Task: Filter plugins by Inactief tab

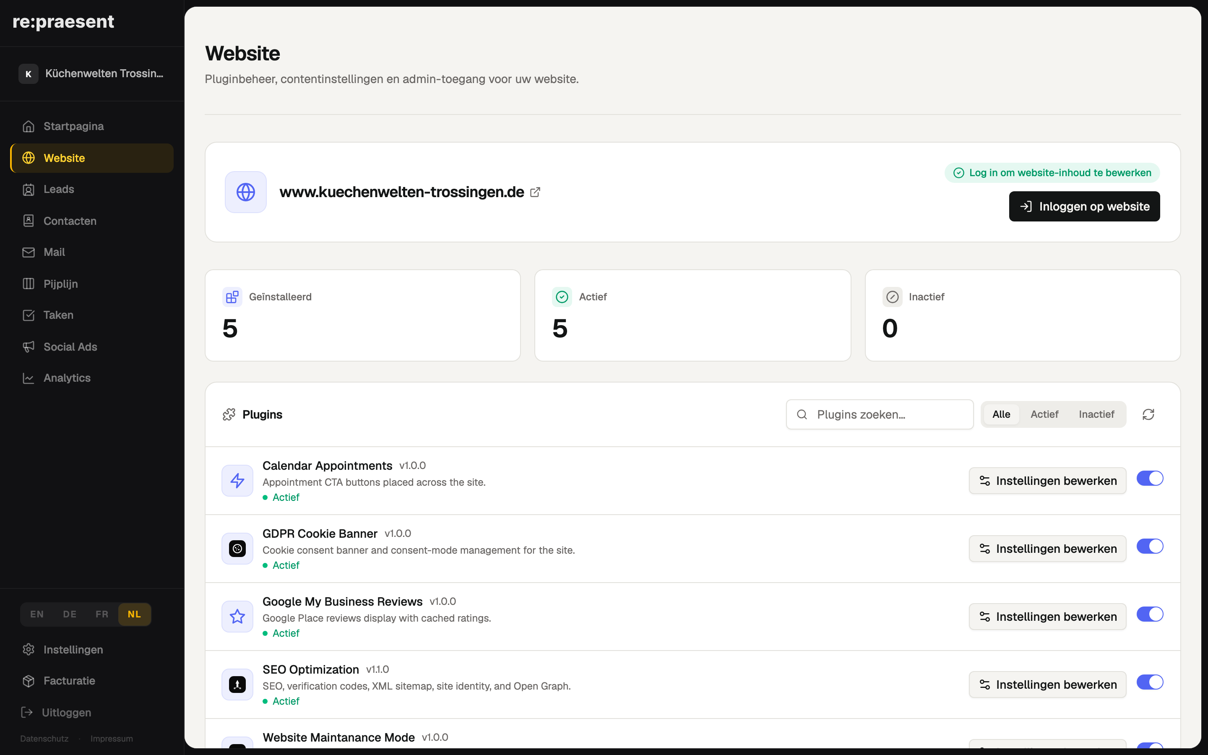Action: click(1096, 414)
